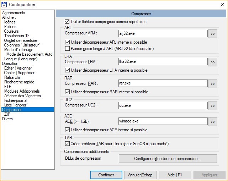Viewport: 228px width, 181px height.
Task: Click the Compresseur RAR text field
Action: click(163, 84)
